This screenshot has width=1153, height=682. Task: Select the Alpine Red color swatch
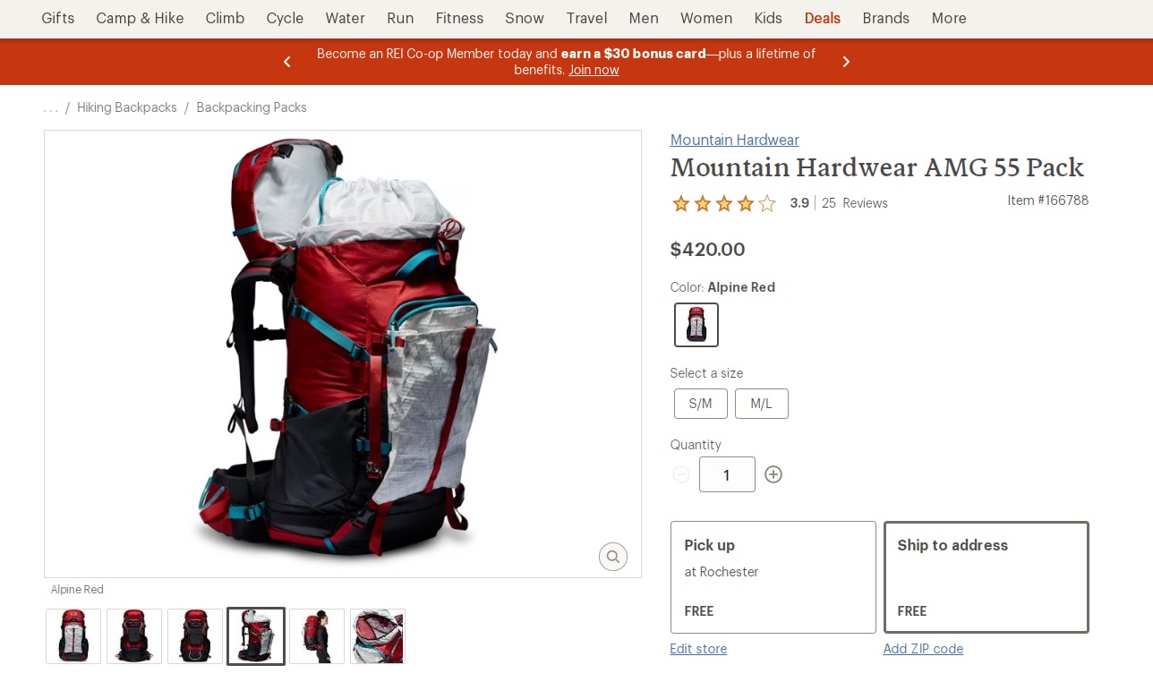[696, 325]
